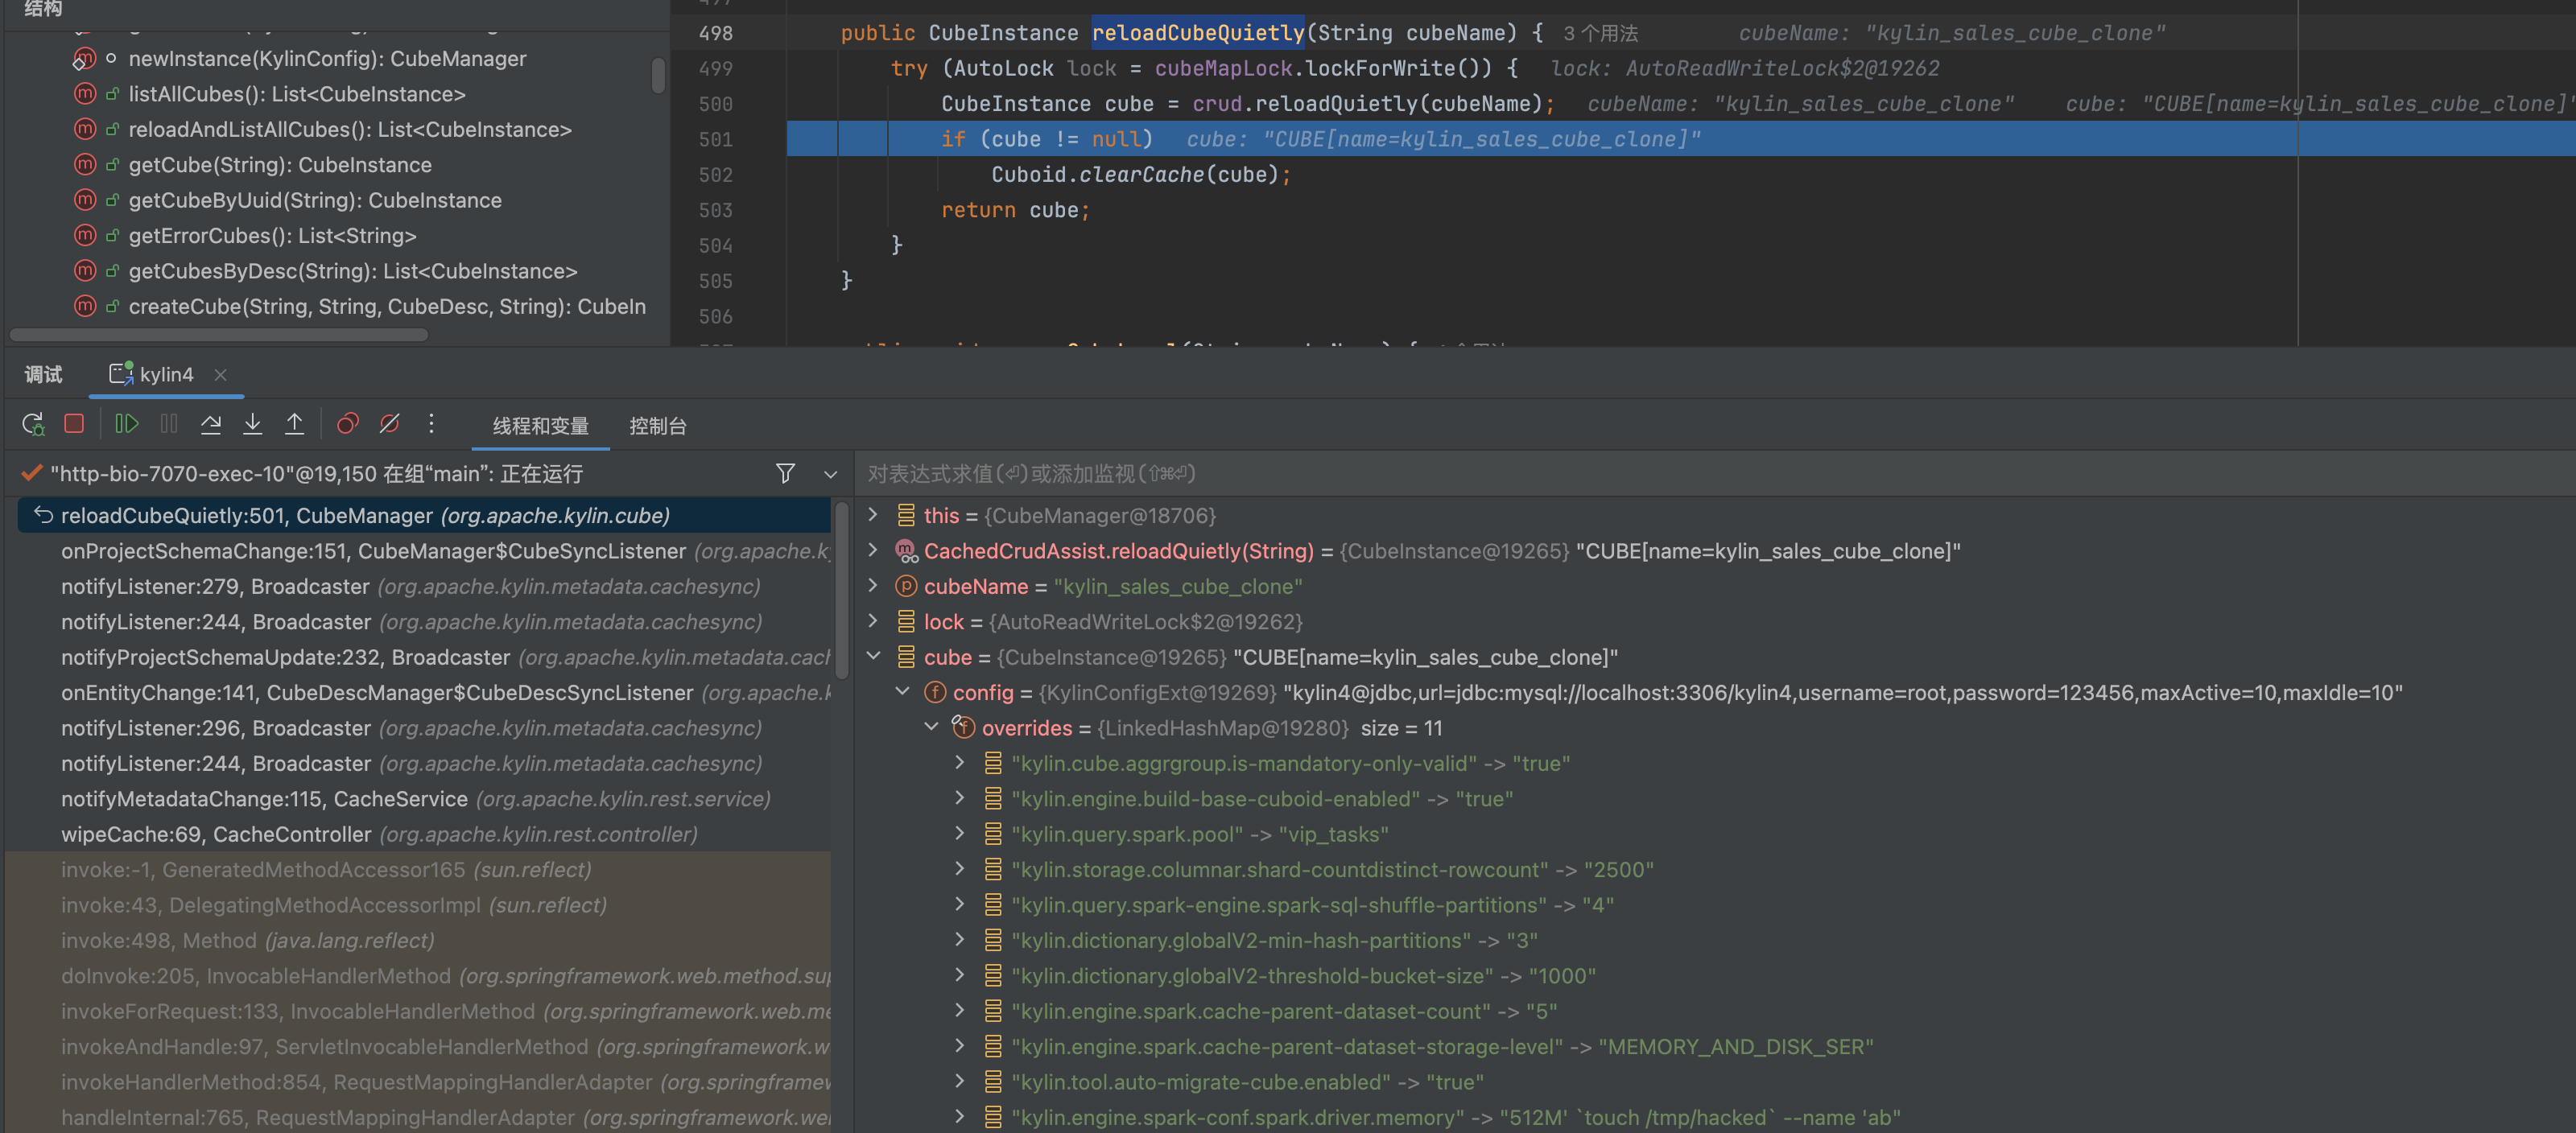This screenshot has width=2576, height=1133.
Task: Click the 3 个用法 usages hint
Action: coord(1600,34)
